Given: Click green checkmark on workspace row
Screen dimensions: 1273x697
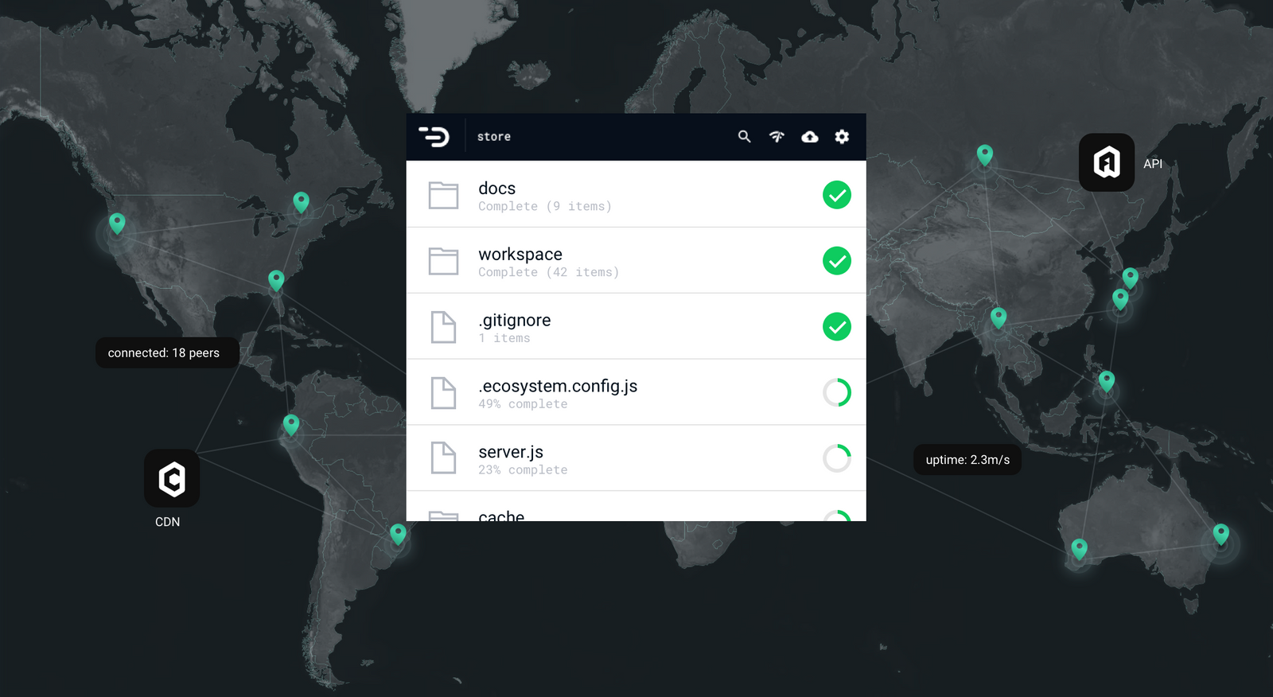Looking at the screenshot, I should click(x=836, y=261).
